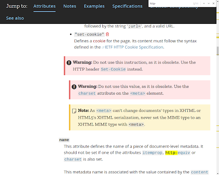Viewport: 219px width, 175px height.
Task: Click the obsolete trash icon beside set-cookie
Action: tap(107, 34)
